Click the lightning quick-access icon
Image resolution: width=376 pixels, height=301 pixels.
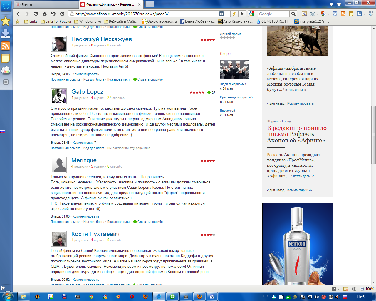coord(234,14)
